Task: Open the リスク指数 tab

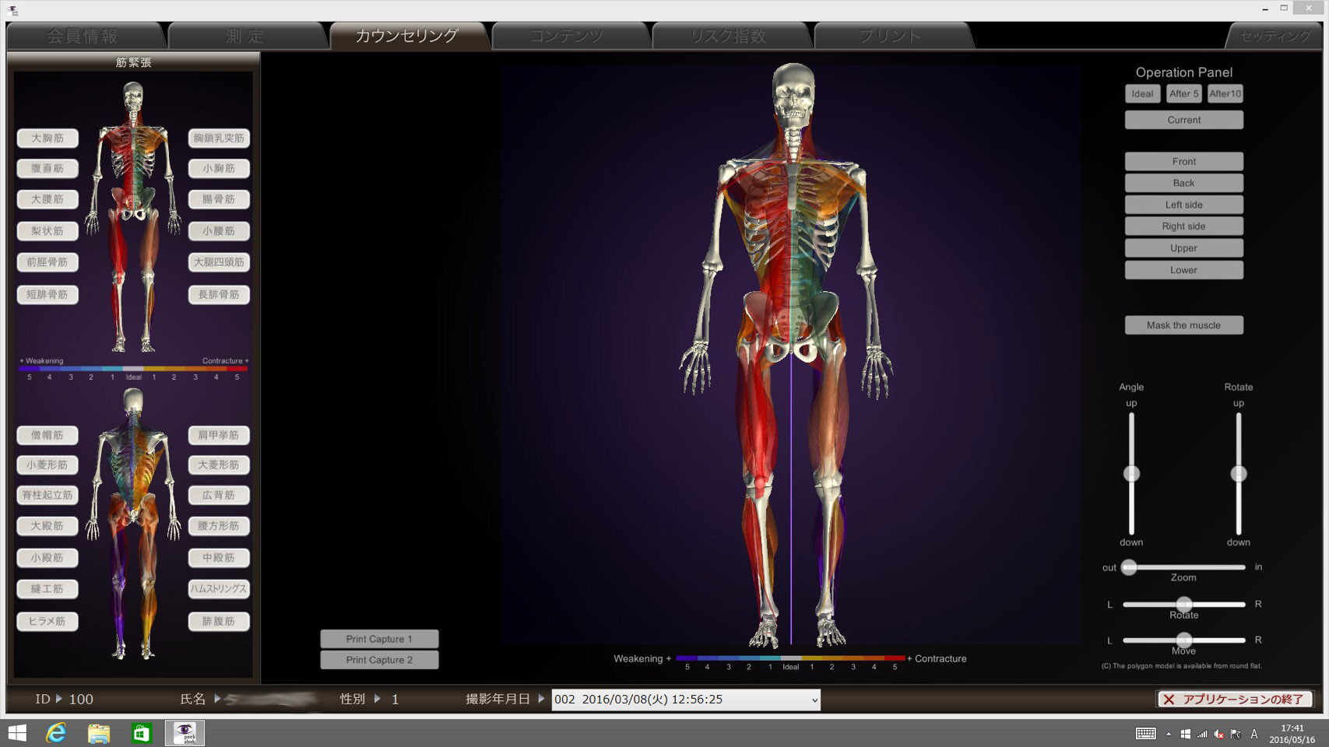Action: pyautogui.click(x=728, y=36)
